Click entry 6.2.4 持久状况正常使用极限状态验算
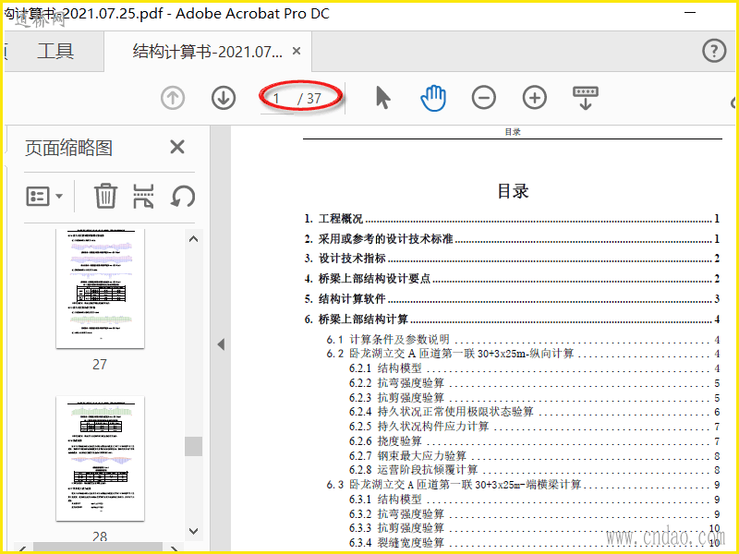This screenshot has width=739, height=554. tap(535, 412)
